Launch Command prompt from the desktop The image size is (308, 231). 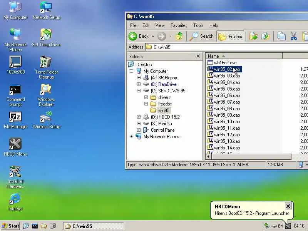(15, 95)
